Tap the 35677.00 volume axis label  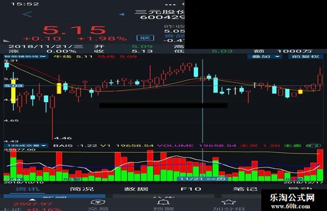point(20,150)
